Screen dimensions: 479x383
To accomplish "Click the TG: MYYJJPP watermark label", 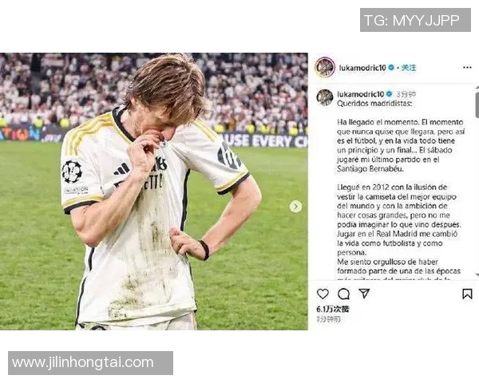I will (x=415, y=20).
